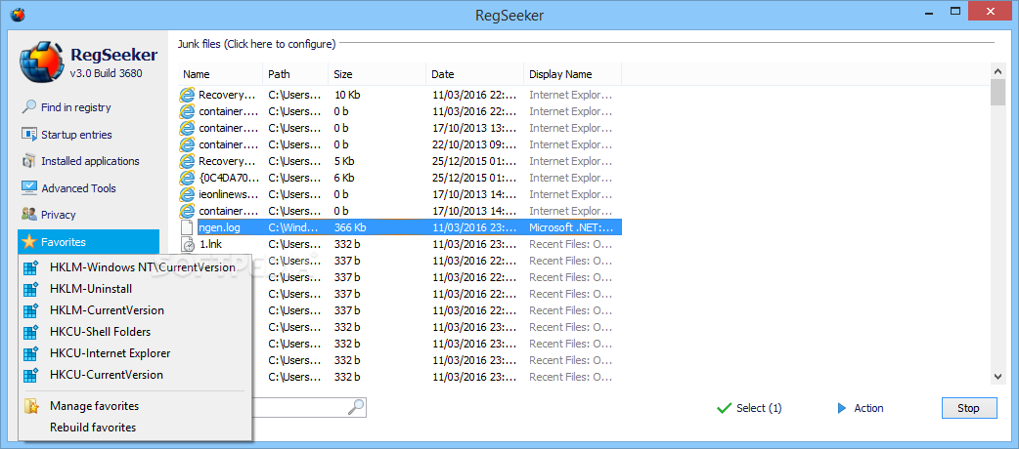
Task: Click the HKCU-Shell Folders registry icon
Action: (31, 332)
